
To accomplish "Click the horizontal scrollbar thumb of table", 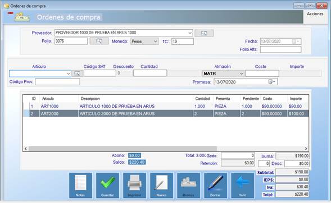I will click(123, 149).
